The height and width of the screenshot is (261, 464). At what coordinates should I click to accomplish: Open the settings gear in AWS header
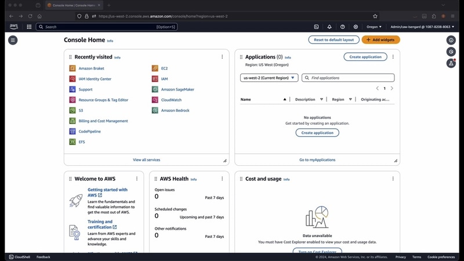tap(356, 27)
